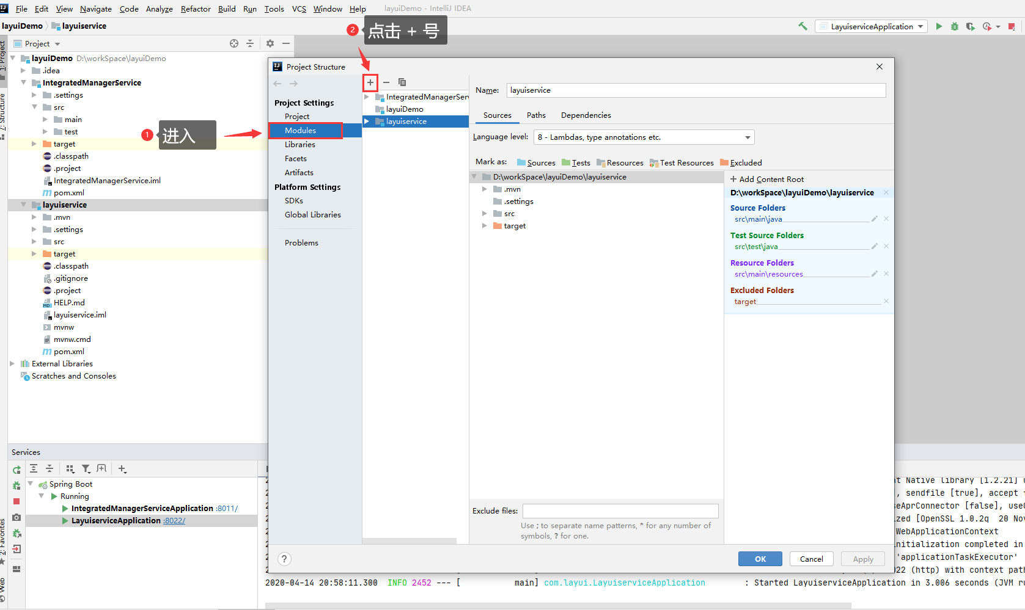
Task: Select Artifacts in Project Settings
Action: [299, 172]
